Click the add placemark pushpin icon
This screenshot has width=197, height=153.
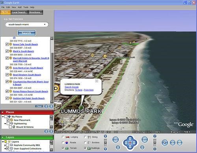[x=165, y=143]
